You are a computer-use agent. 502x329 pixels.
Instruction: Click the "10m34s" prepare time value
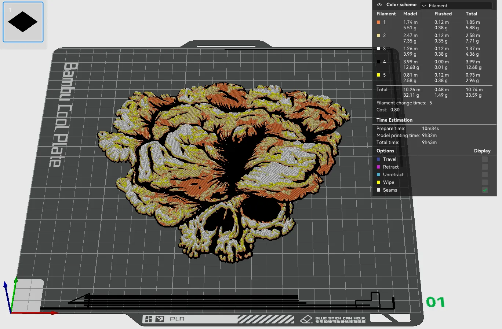click(430, 129)
